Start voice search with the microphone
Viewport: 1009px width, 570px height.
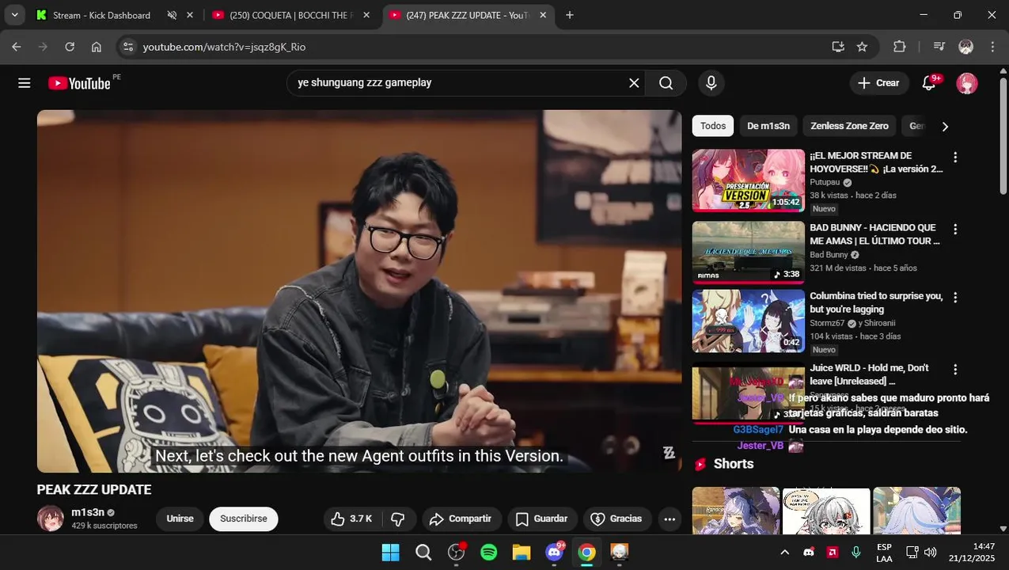point(711,83)
